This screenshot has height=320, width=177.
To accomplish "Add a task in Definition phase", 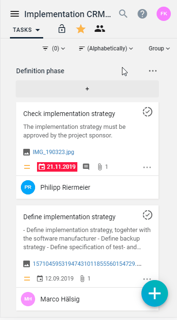I will point(87,89).
